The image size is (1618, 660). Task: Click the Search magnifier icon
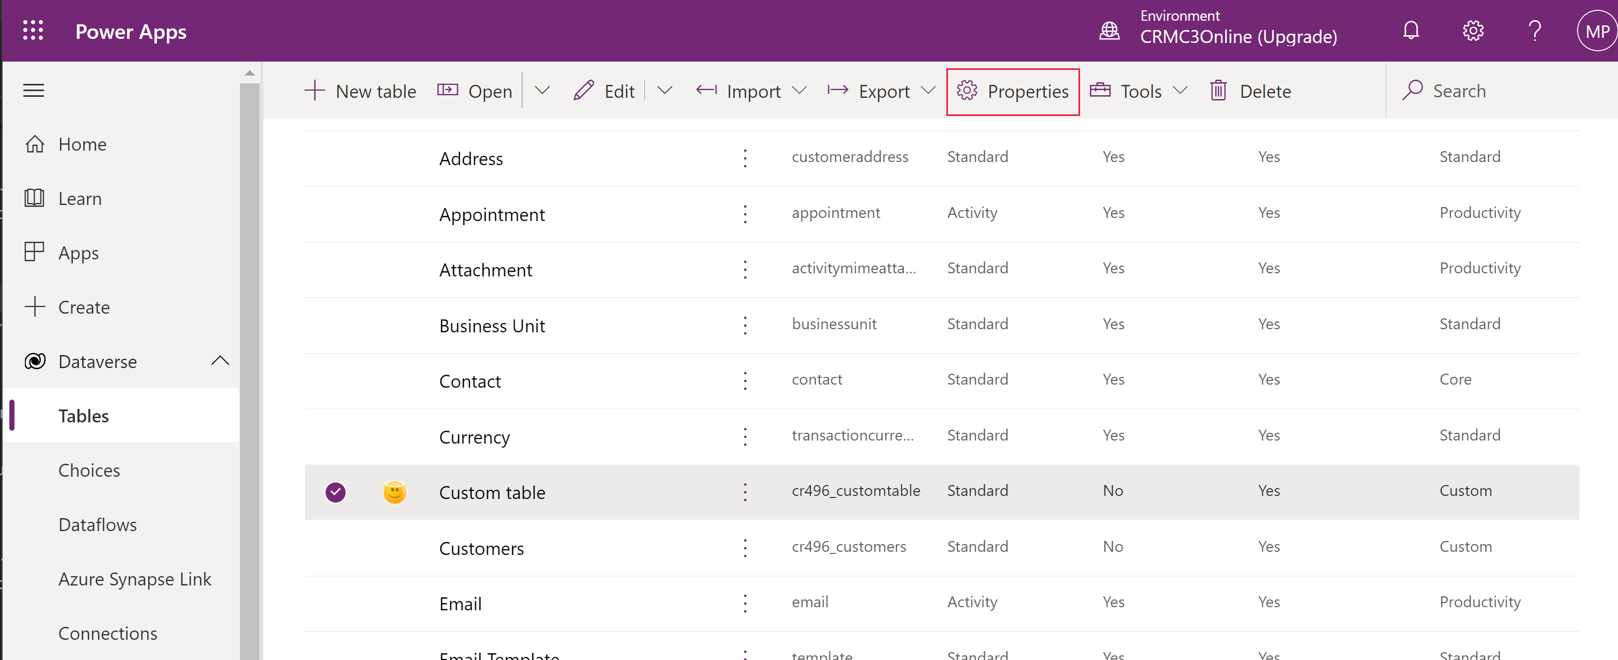[x=1414, y=91]
